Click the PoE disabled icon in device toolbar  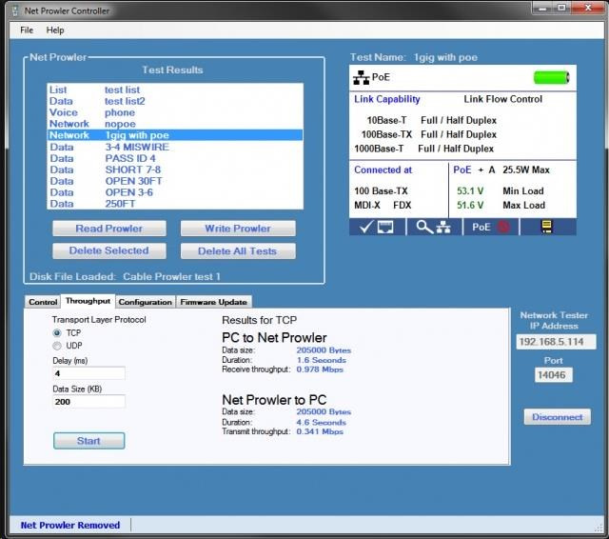coord(491,227)
